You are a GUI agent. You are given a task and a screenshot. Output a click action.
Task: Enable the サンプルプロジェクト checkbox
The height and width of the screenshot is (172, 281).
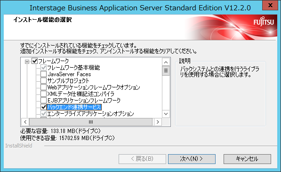click(x=44, y=81)
